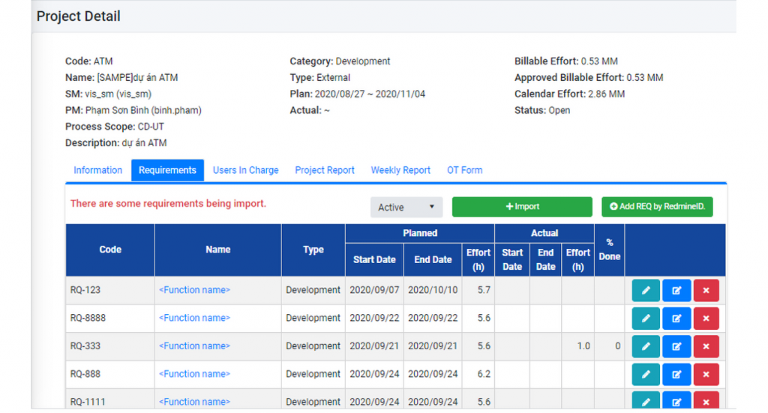Open the Users In Charge tab
Viewport: 768px width, 413px height.
pos(245,170)
